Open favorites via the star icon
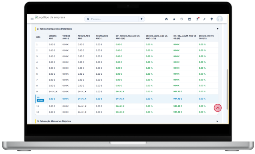This screenshot has height=154, width=255. 174,19
